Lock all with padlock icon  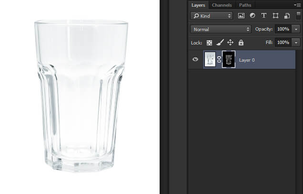click(241, 43)
